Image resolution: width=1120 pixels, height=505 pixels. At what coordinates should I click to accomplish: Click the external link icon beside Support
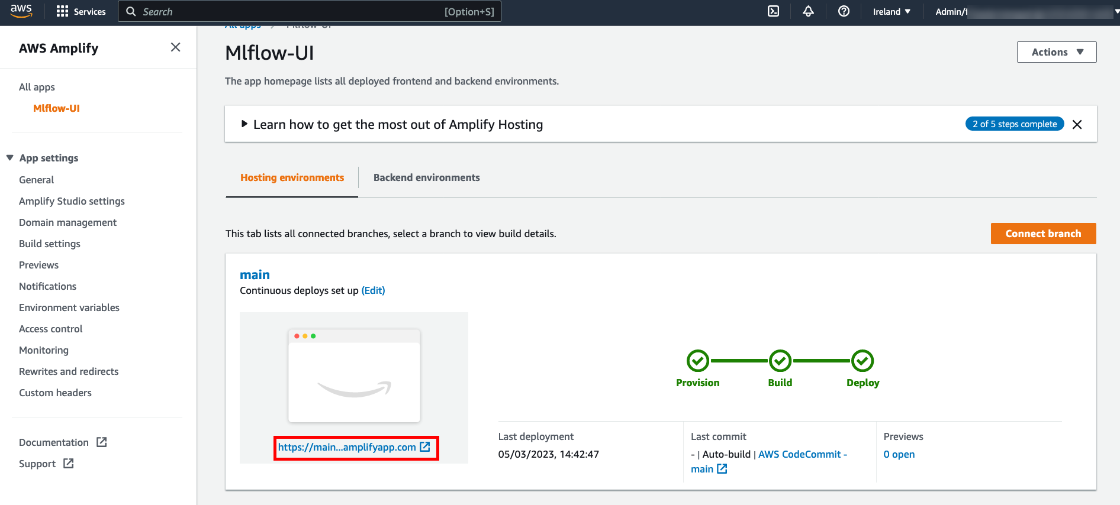point(69,464)
